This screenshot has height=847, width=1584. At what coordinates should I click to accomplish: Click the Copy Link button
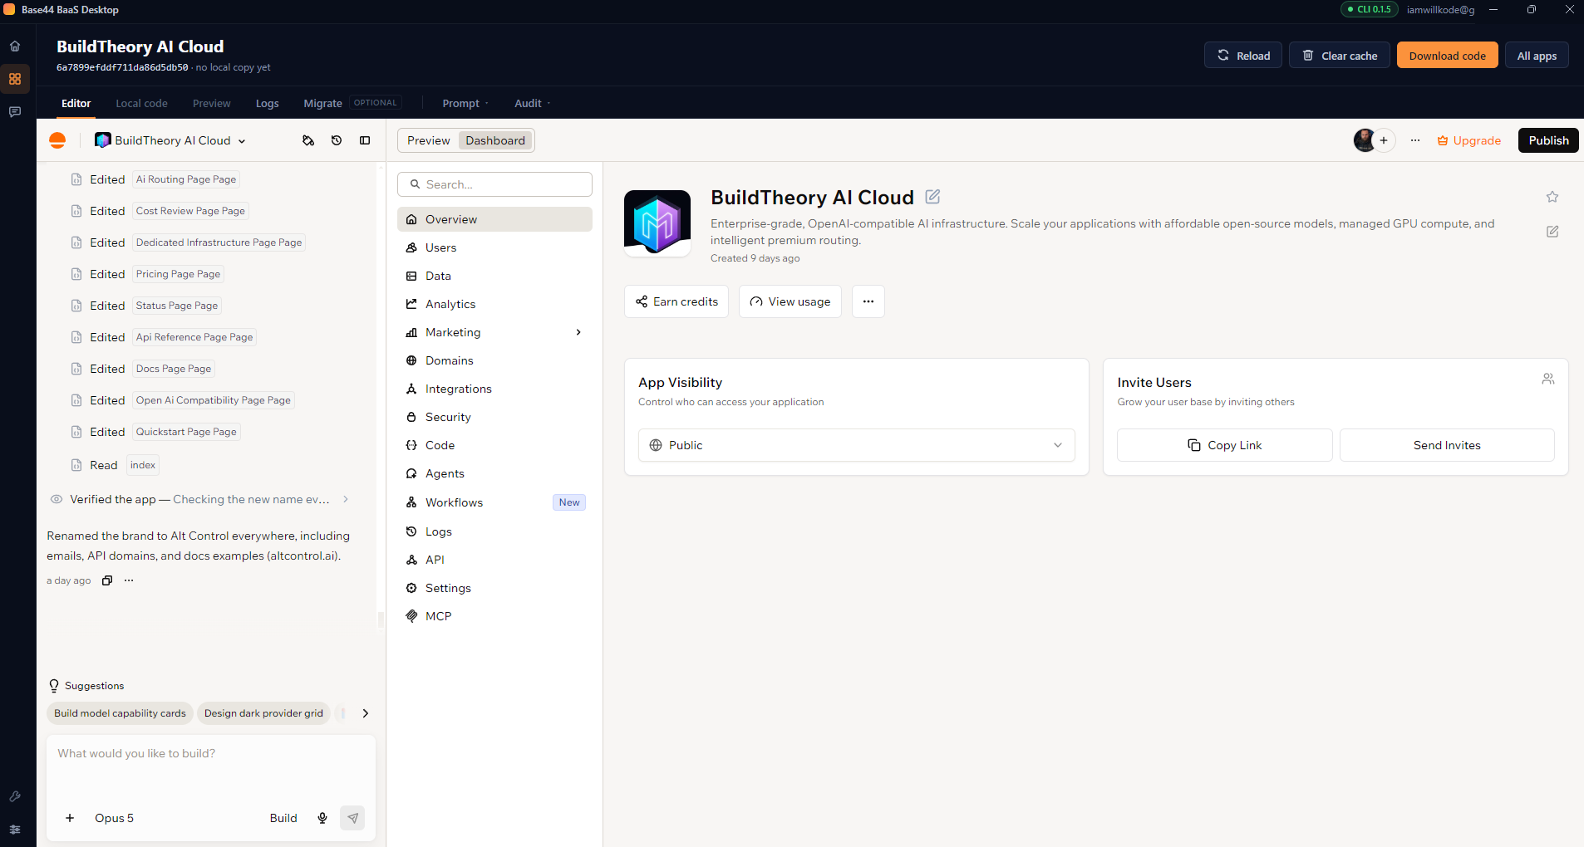[1224, 445]
